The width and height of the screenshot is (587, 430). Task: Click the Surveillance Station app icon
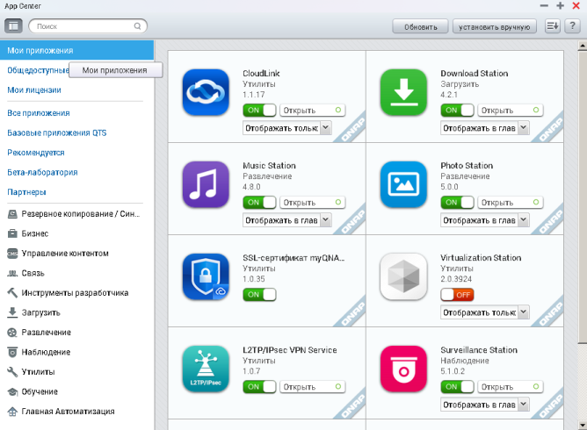403,369
